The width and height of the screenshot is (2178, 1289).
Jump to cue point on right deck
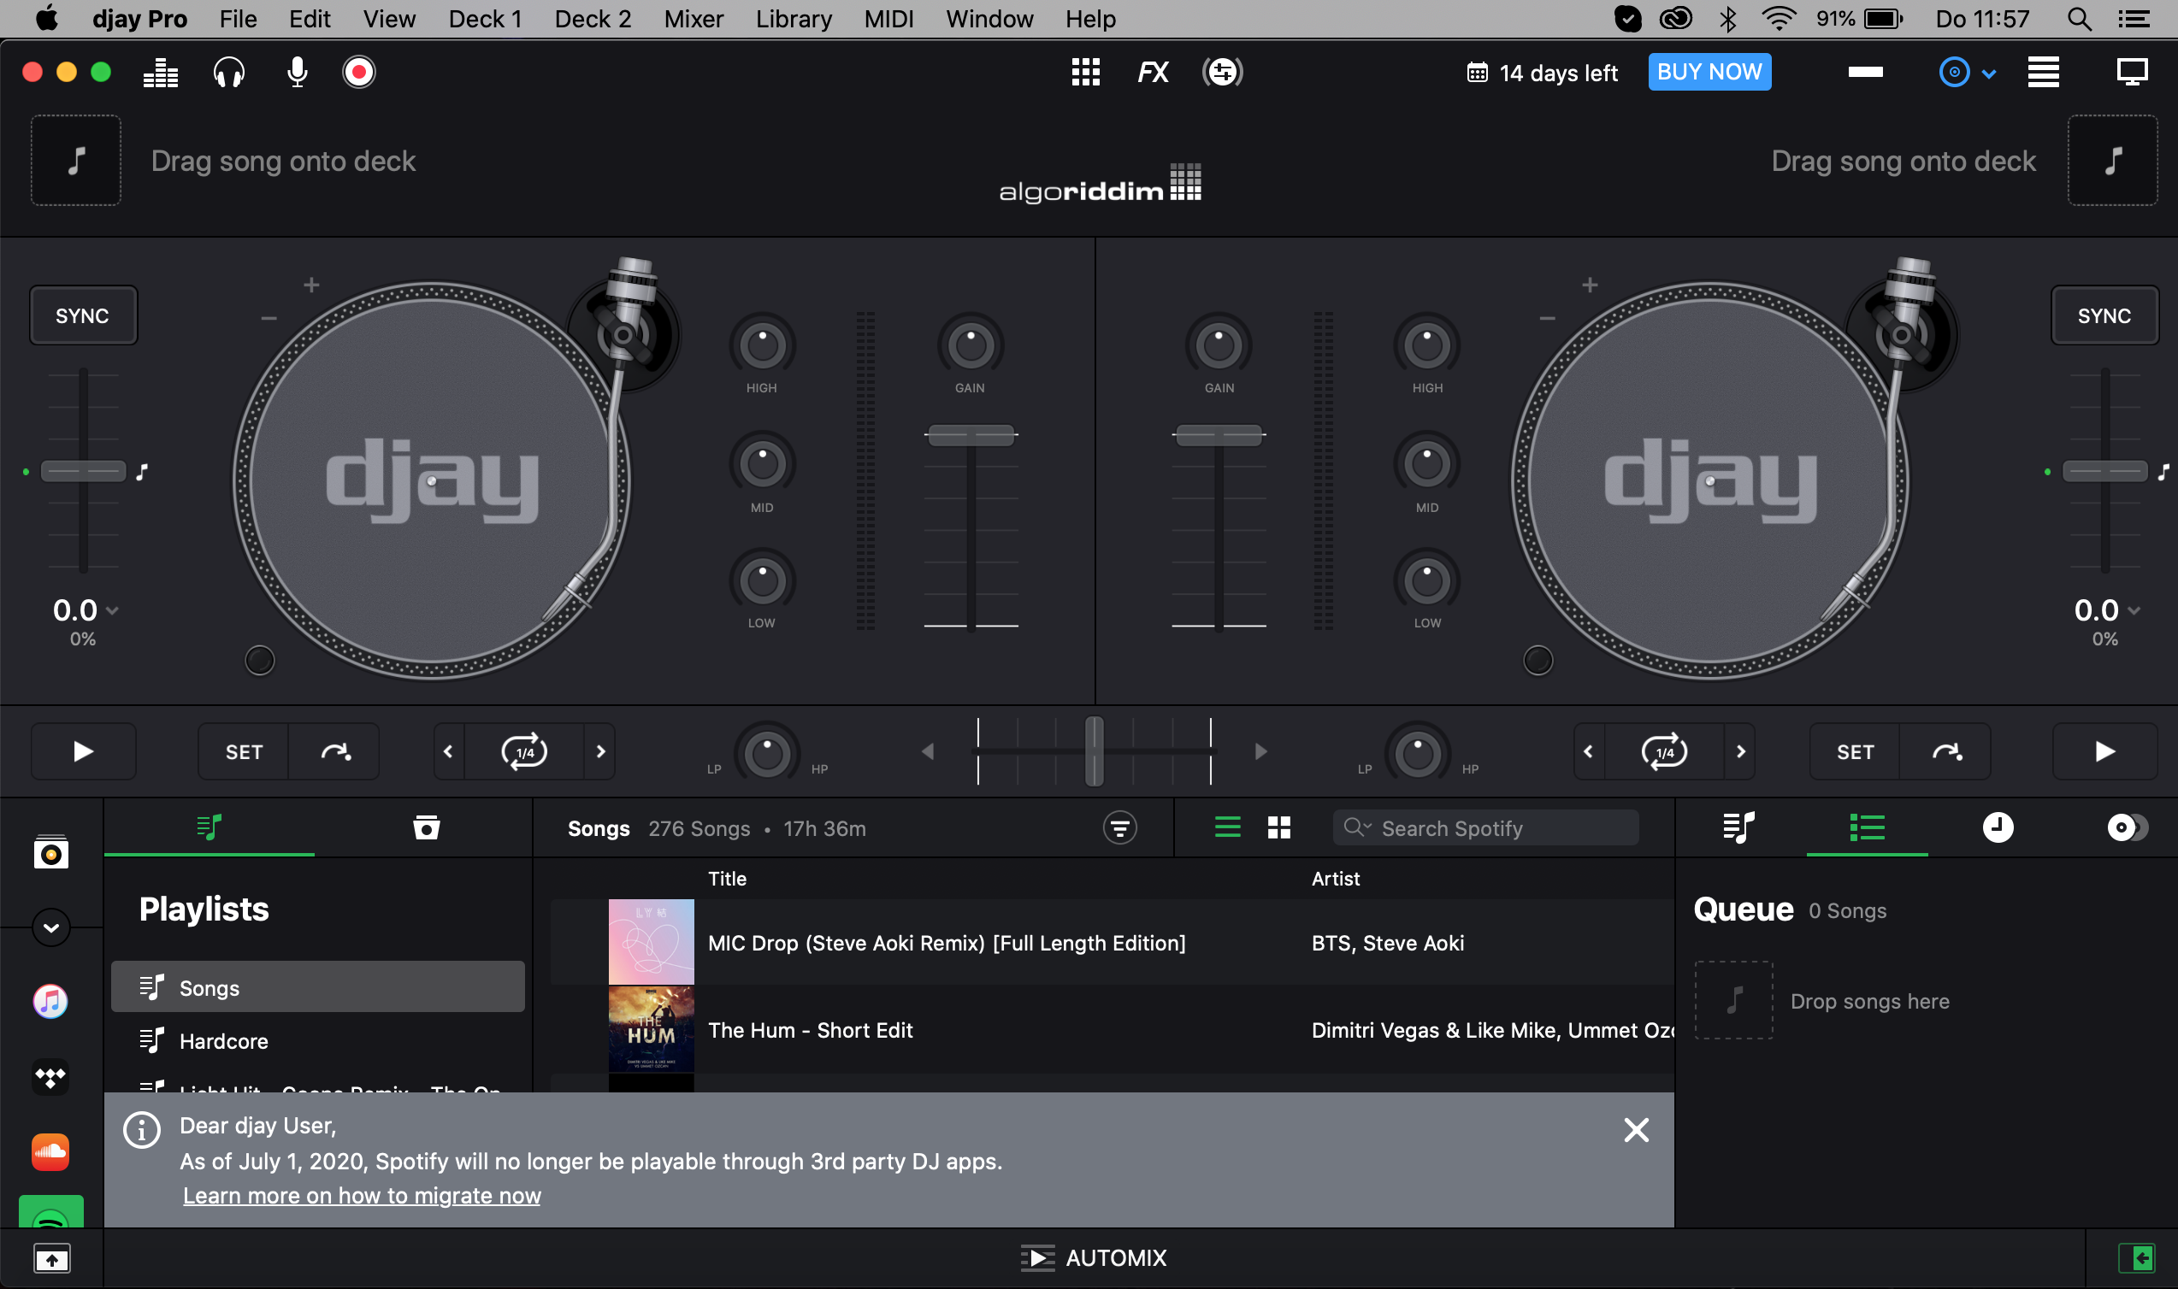pos(1946,751)
